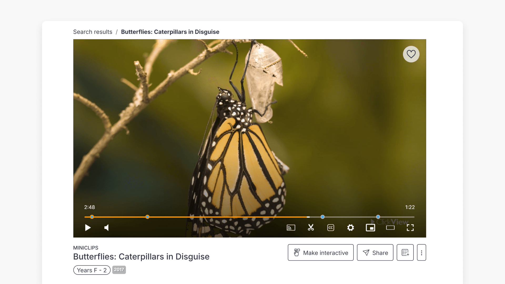
Task: Open the three-dot more options menu
Action: pos(421,253)
